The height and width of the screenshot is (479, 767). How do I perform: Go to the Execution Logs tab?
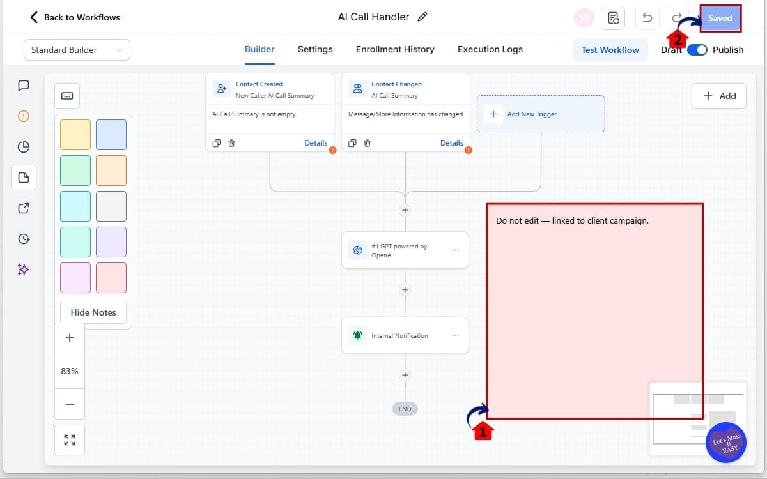click(x=490, y=49)
